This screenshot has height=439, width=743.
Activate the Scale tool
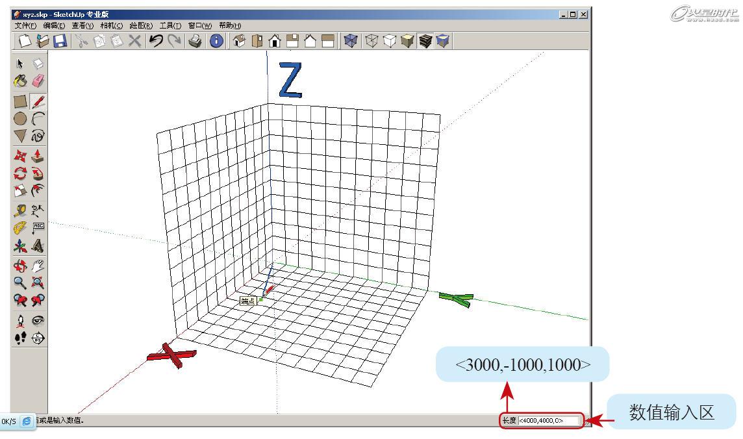[x=20, y=190]
